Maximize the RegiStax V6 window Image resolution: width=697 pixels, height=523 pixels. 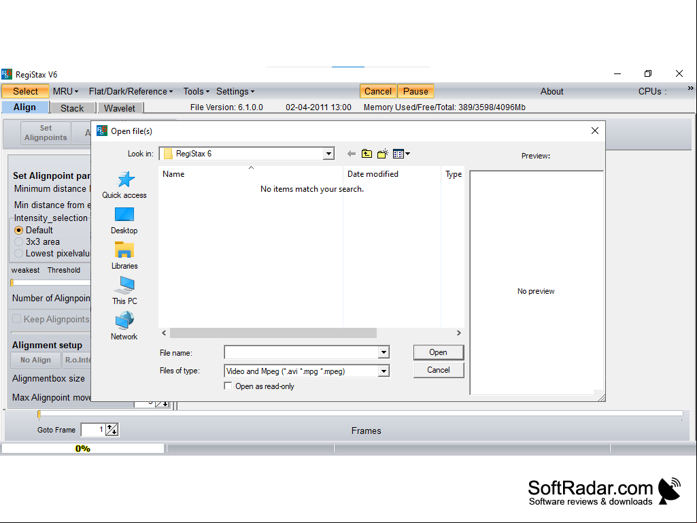[x=648, y=73]
